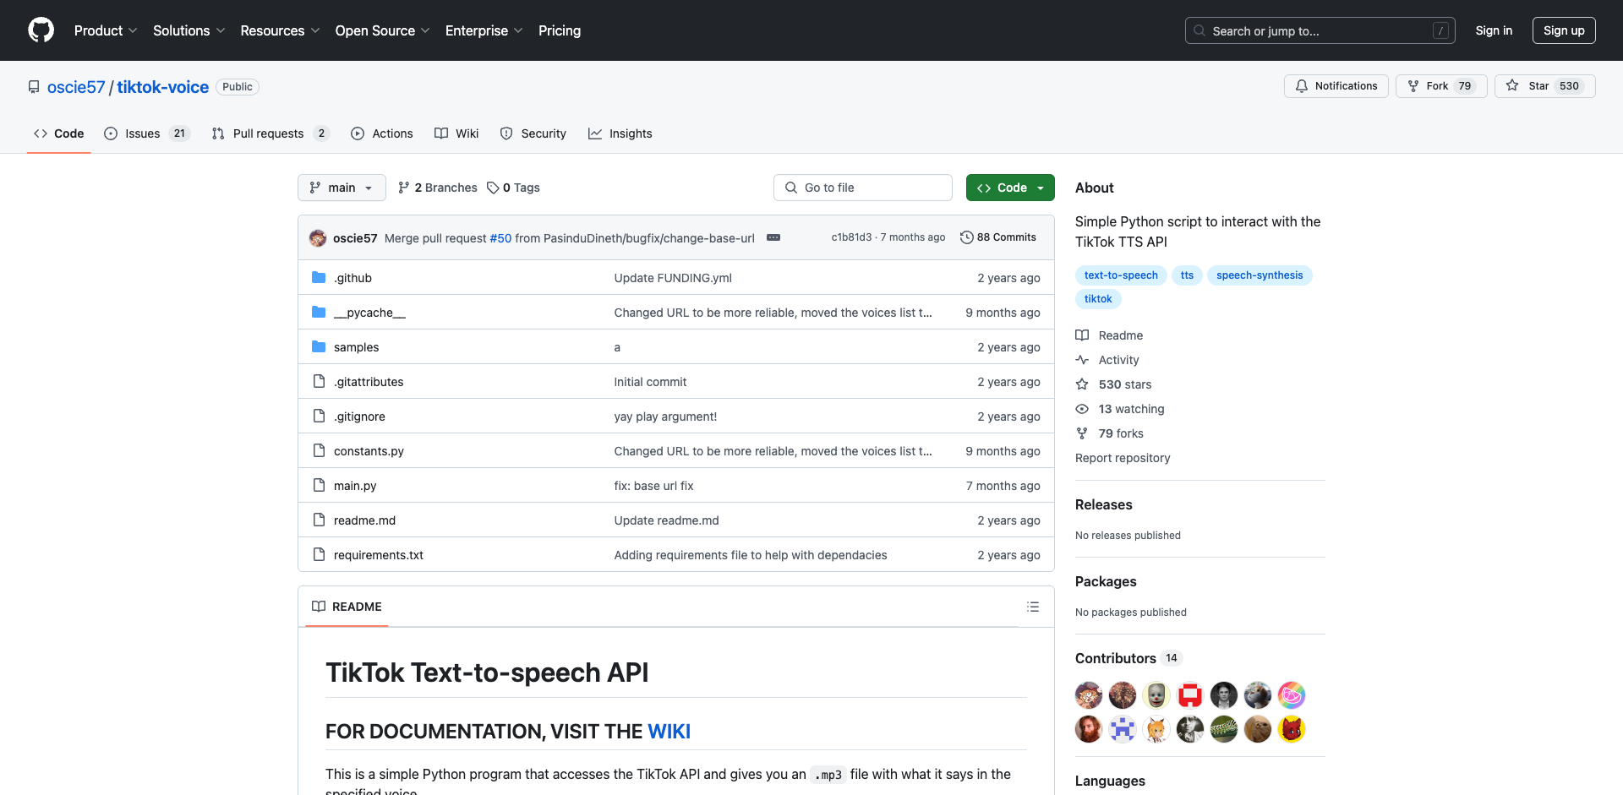The height and width of the screenshot is (795, 1623).
Task: Open pull request #50 link
Action: (500, 238)
